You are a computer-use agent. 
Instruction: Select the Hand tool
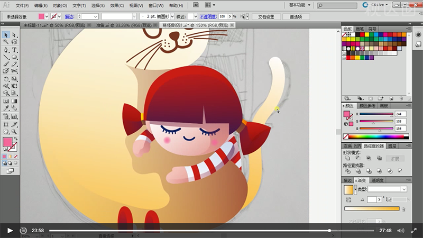pos(6,131)
